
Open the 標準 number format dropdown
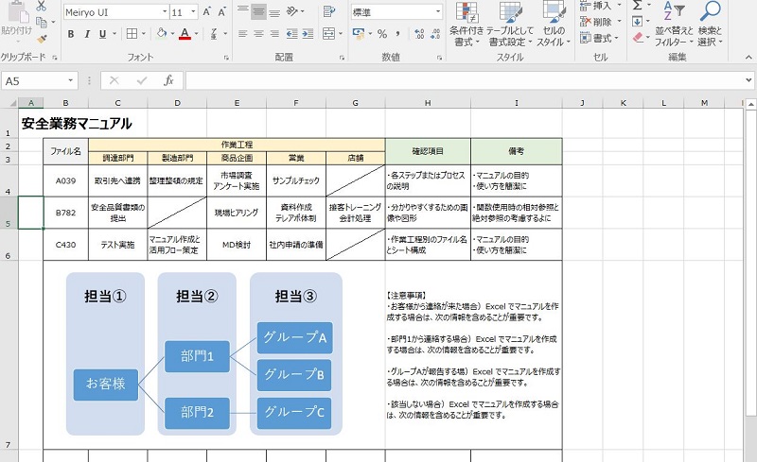pos(436,12)
